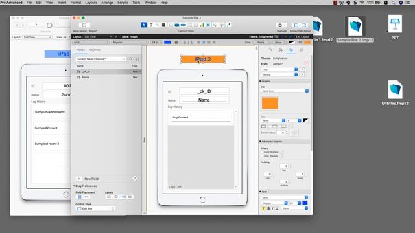Click the New Layout / Report icon
This screenshot has width=415, height=233.
coord(84,25)
